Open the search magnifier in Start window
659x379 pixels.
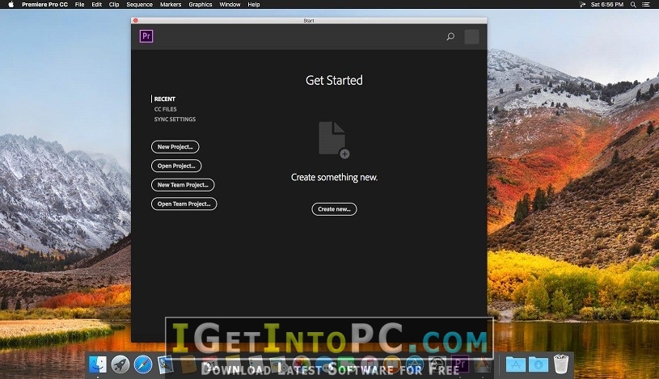(x=450, y=36)
